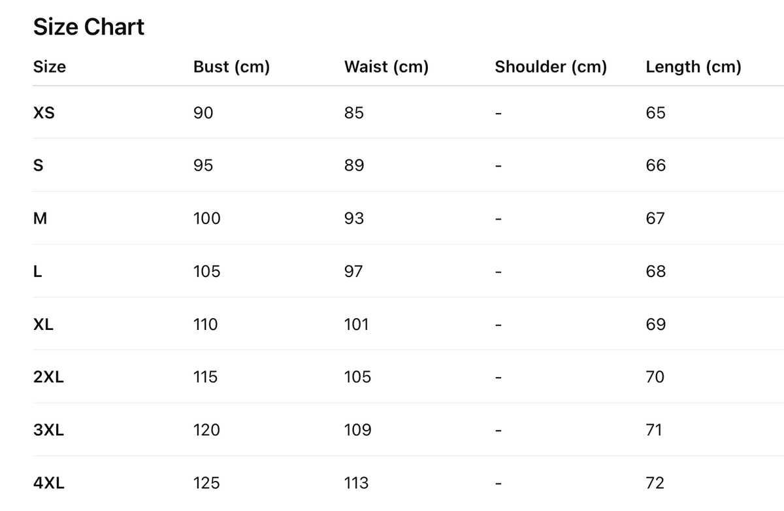Select the M size row label
784x511 pixels.
pyautogui.click(x=40, y=219)
